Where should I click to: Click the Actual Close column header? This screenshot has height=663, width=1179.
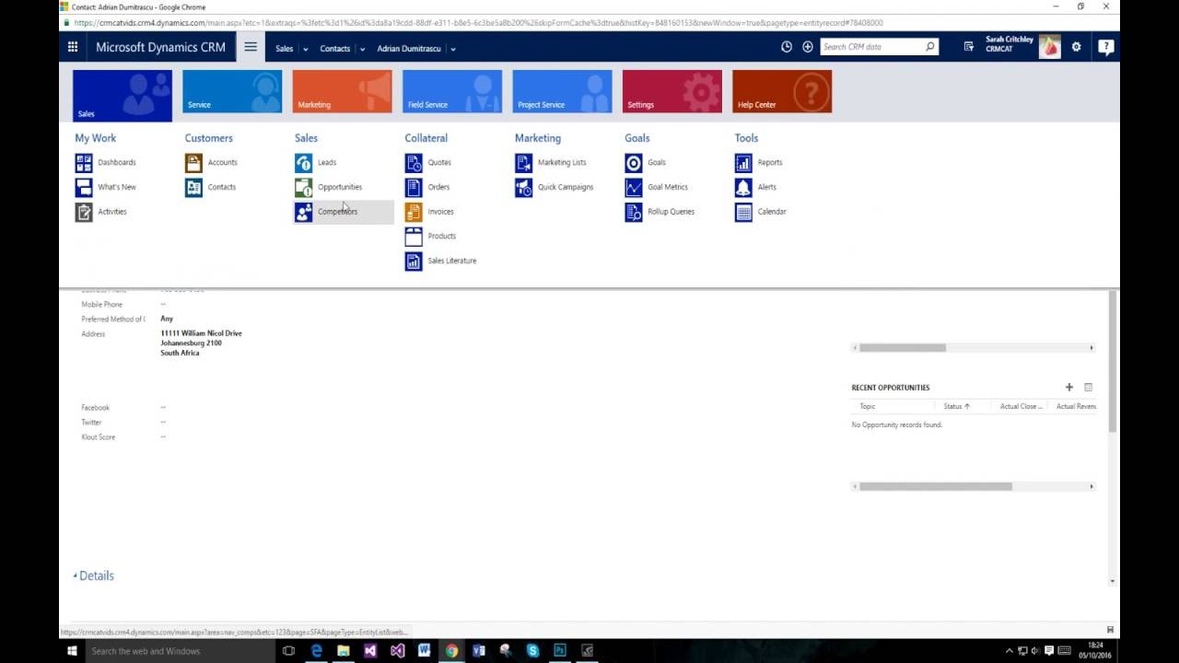pos(1021,406)
